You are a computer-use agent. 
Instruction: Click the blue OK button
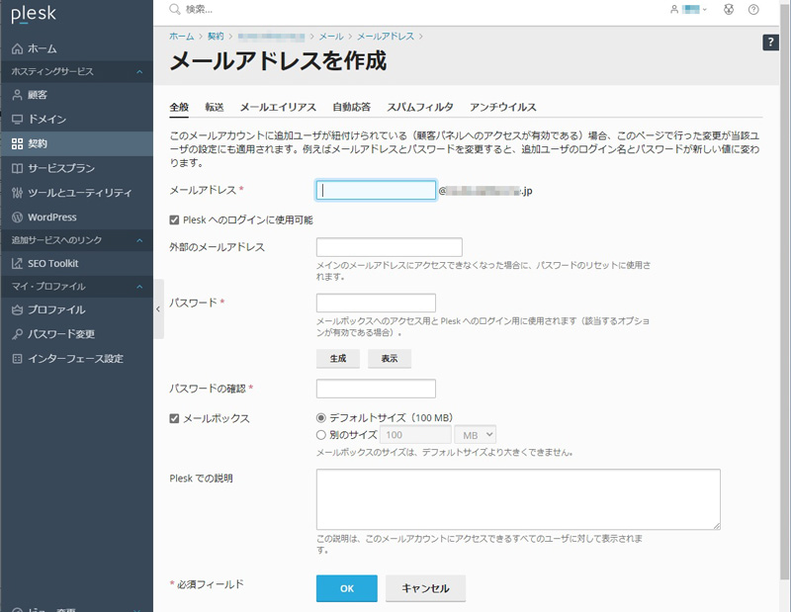point(346,588)
